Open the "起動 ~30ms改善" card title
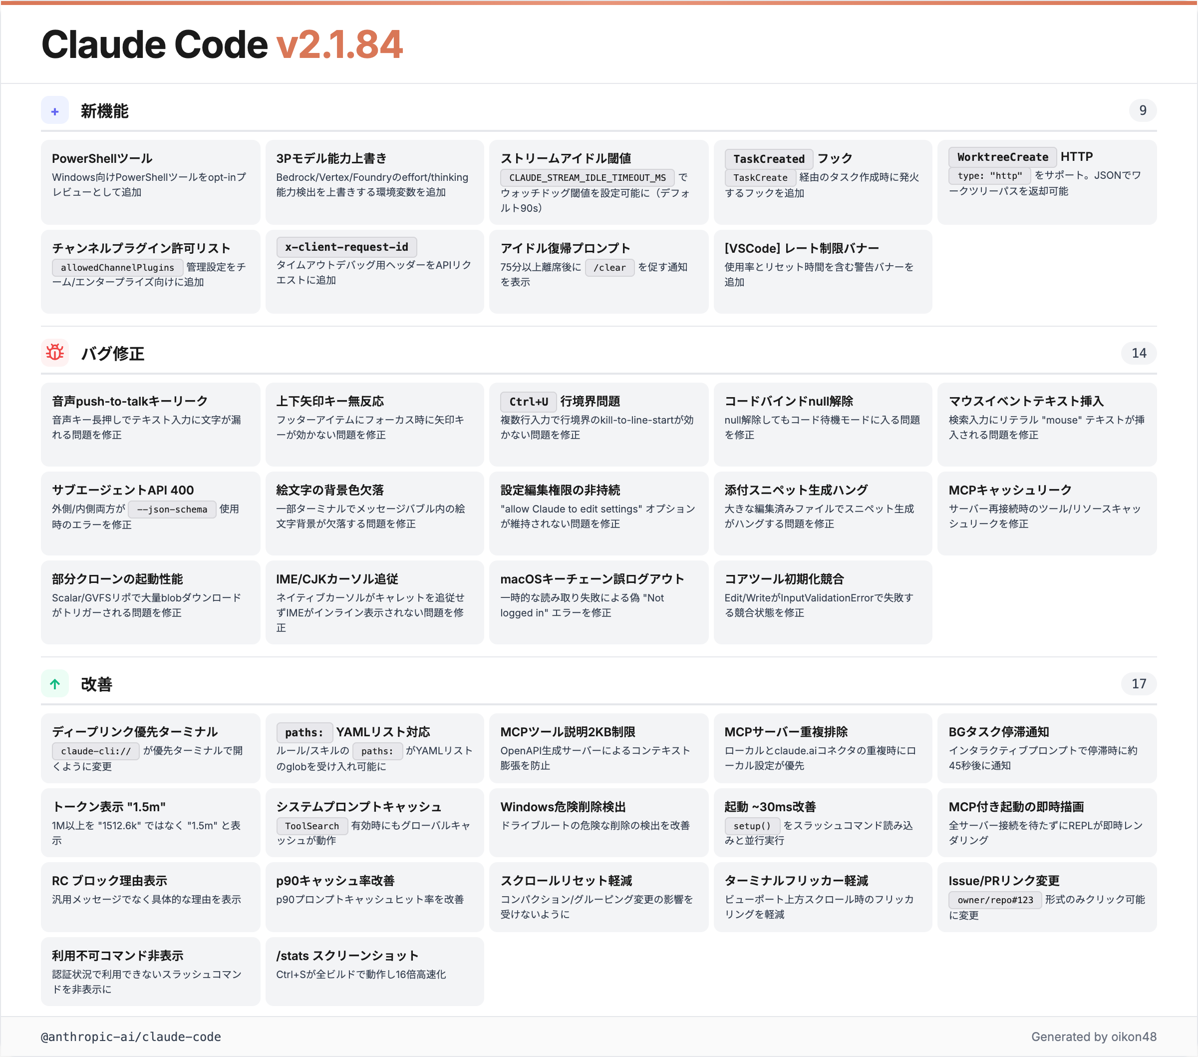This screenshot has height=1057, width=1198. 770,807
